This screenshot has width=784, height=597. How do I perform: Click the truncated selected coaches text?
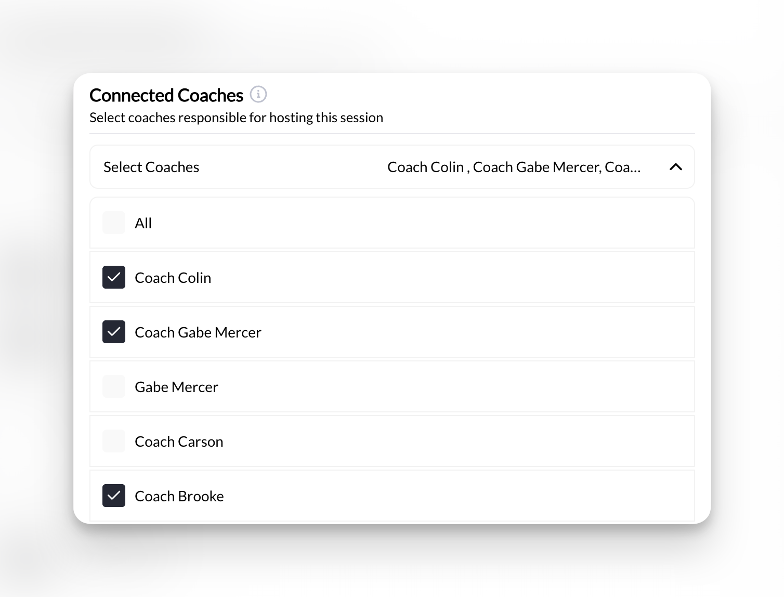pyautogui.click(x=514, y=167)
